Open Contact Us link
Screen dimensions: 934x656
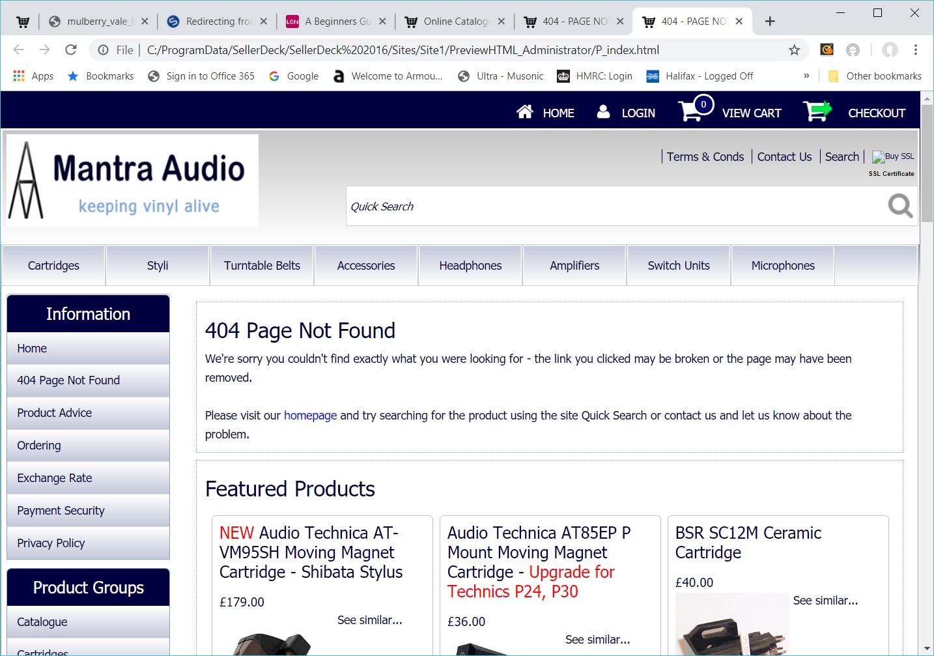[784, 157]
